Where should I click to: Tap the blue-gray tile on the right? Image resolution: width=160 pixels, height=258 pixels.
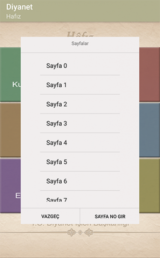[150, 130]
